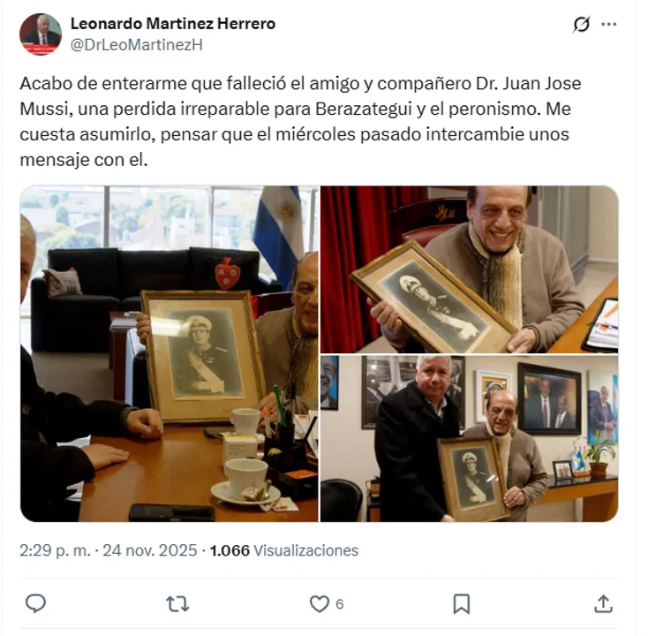
Task: Open the bottom-right photo of two men
Action: coord(470,438)
